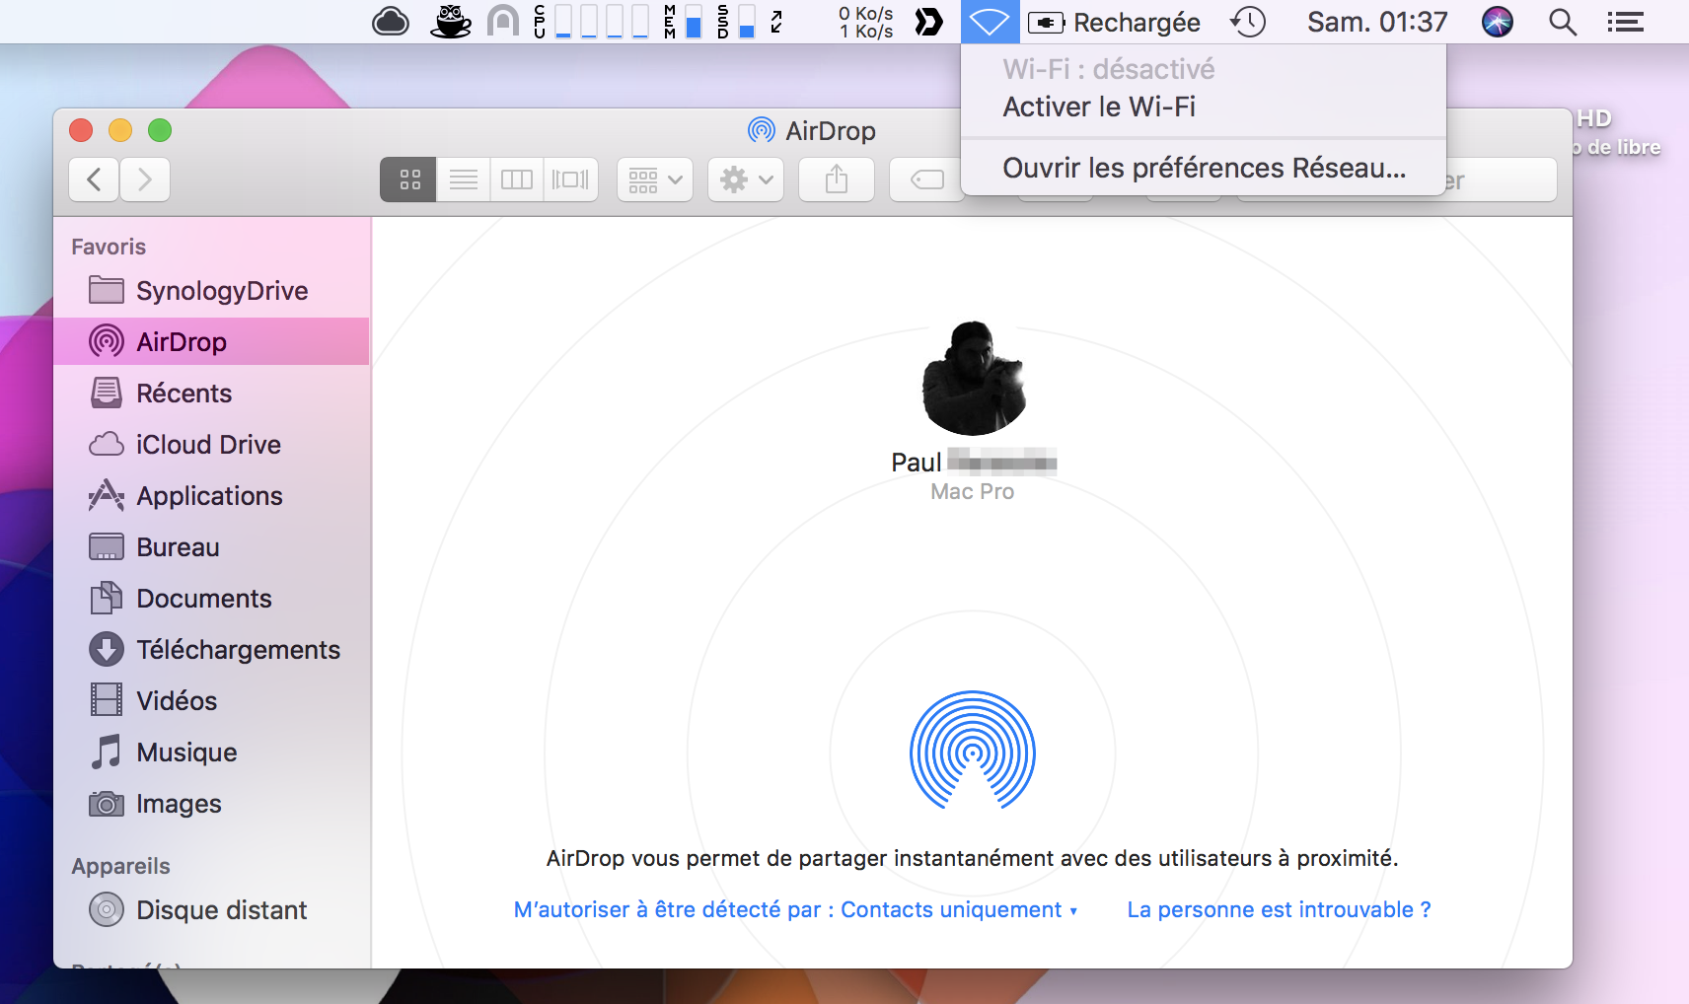Open the Time Machine menu bar icon
Screen dimensions: 1689x1004
click(1248, 22)
